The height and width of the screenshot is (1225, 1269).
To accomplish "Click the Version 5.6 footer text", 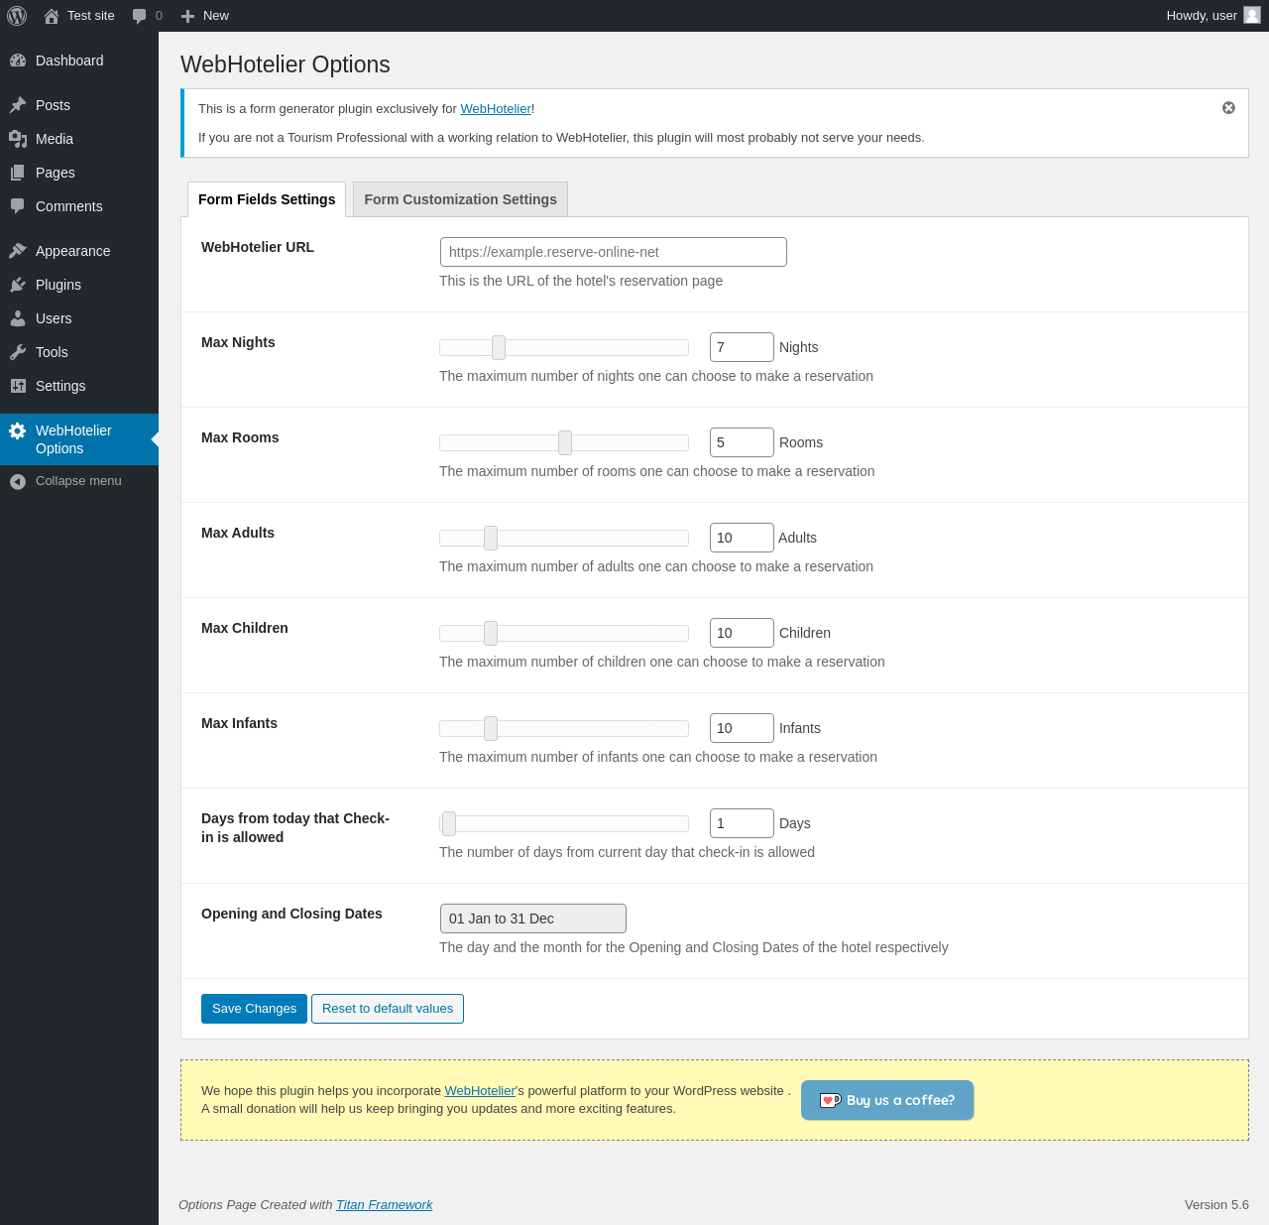I will (1216, 1205).
